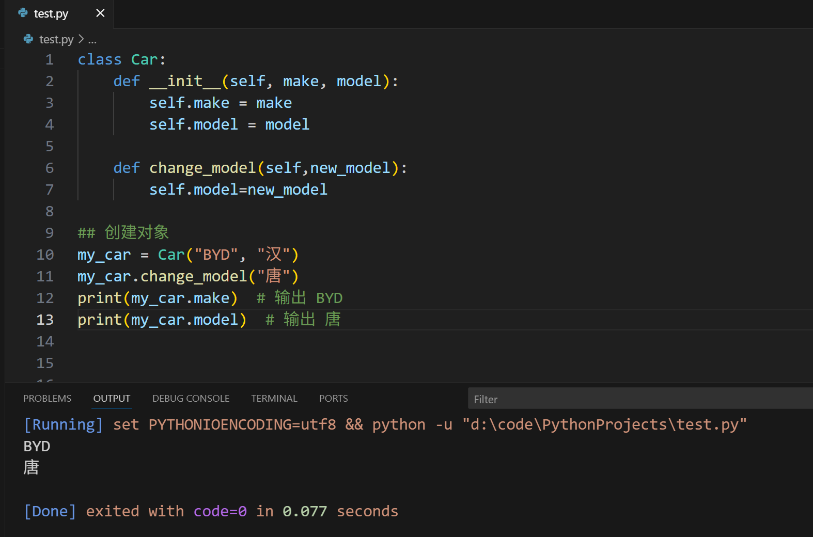Screen dimensions: 813x537
Task: Open the DEBUG CONSOLE tab
Action: tap(191, 399)
